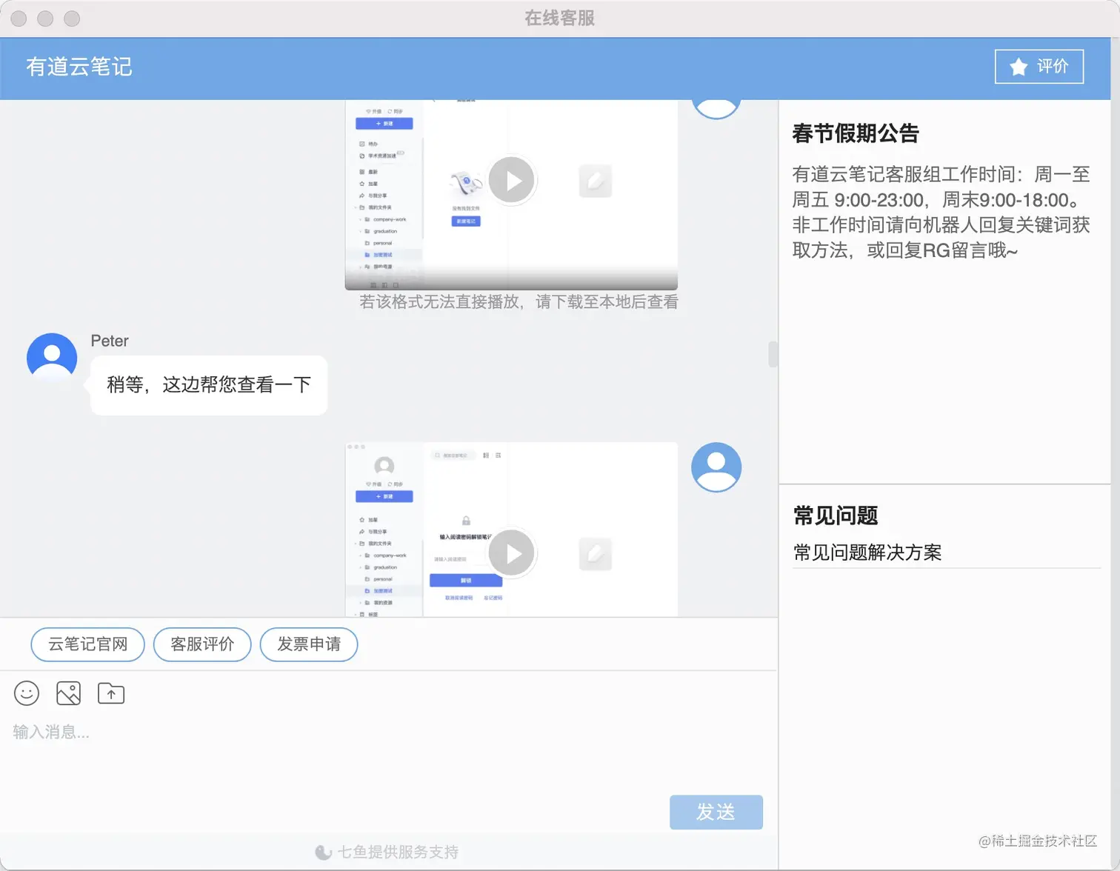Open the emoji picker in chat toolbar
The image size is (1120, 871).
click(x=27, y=693)
